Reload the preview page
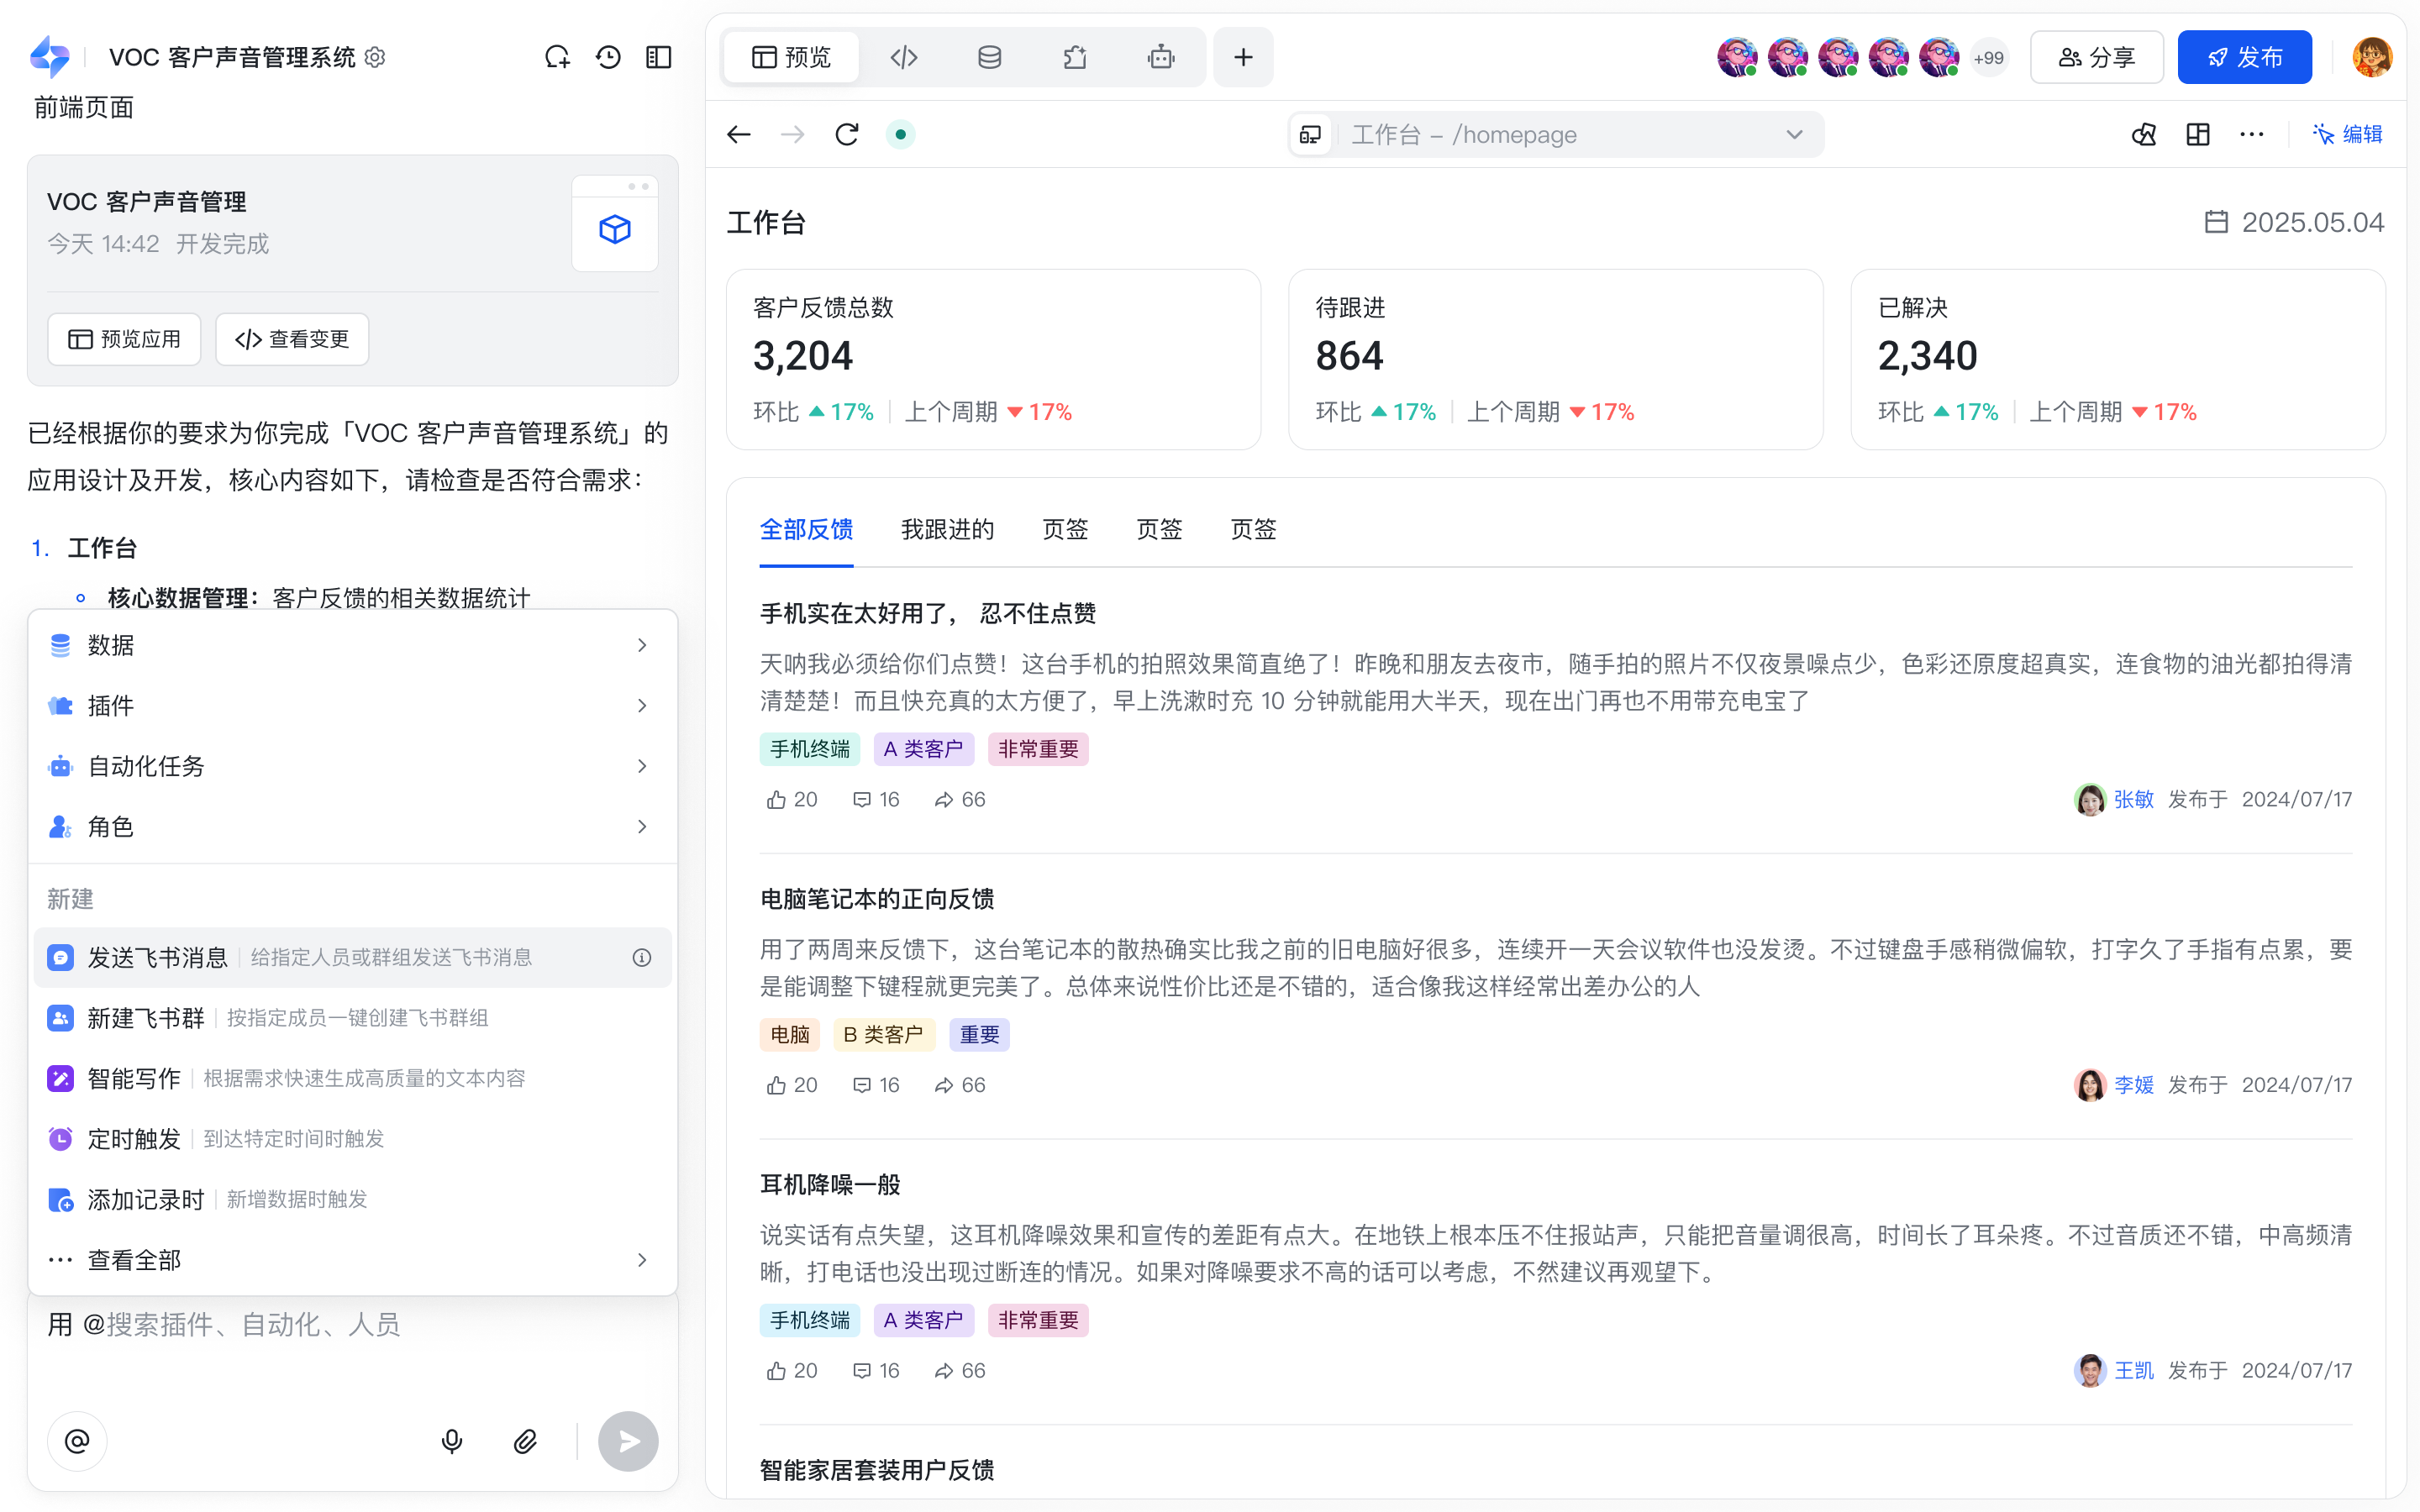2420x1512 pixels. coord(847,134)
